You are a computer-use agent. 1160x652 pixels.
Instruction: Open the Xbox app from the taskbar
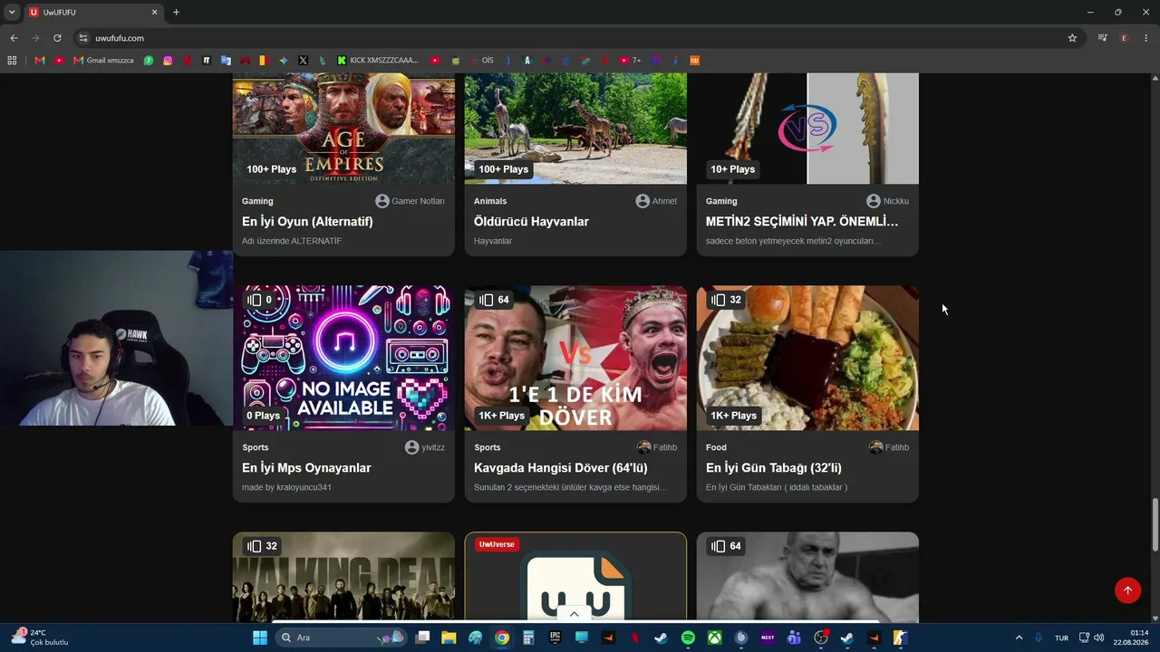(x=714, y=638)
